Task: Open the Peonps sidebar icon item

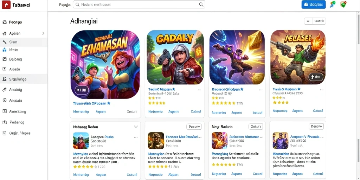Action: [x=4, y=22]
